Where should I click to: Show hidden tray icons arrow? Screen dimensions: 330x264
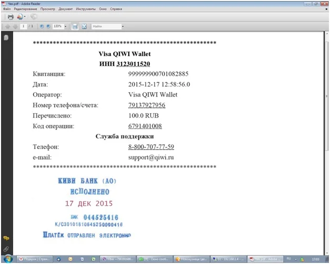[296, 260]
